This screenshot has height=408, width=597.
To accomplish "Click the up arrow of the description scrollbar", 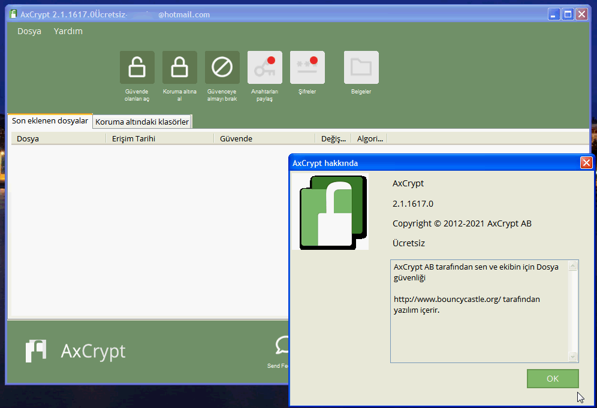I will tap(572, 265).
